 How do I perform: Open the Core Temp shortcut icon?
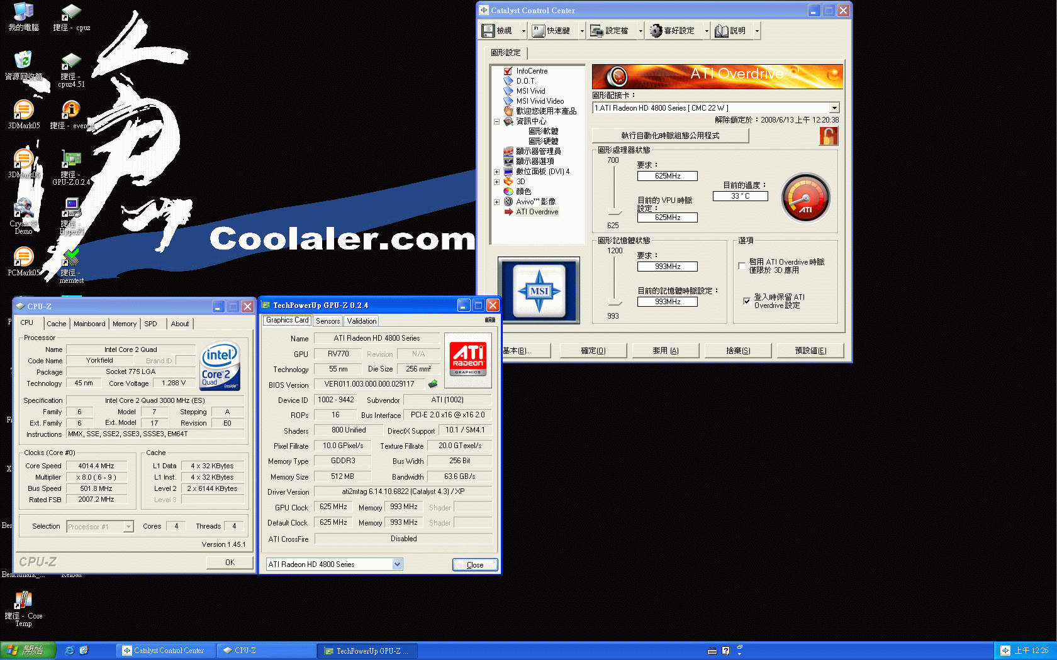(x=23, y=609)
